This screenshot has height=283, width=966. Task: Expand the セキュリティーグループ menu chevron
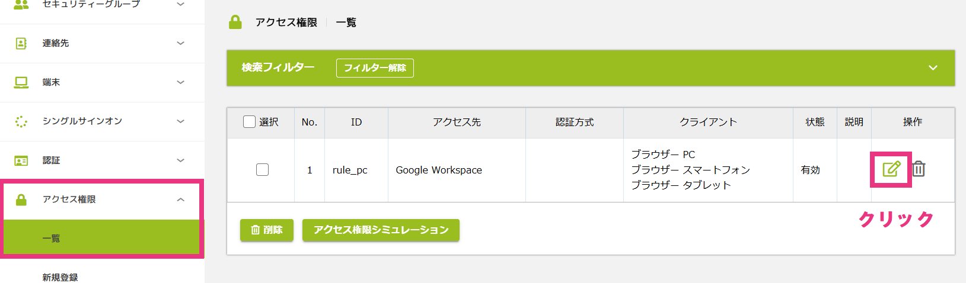(x=181, y=4)
